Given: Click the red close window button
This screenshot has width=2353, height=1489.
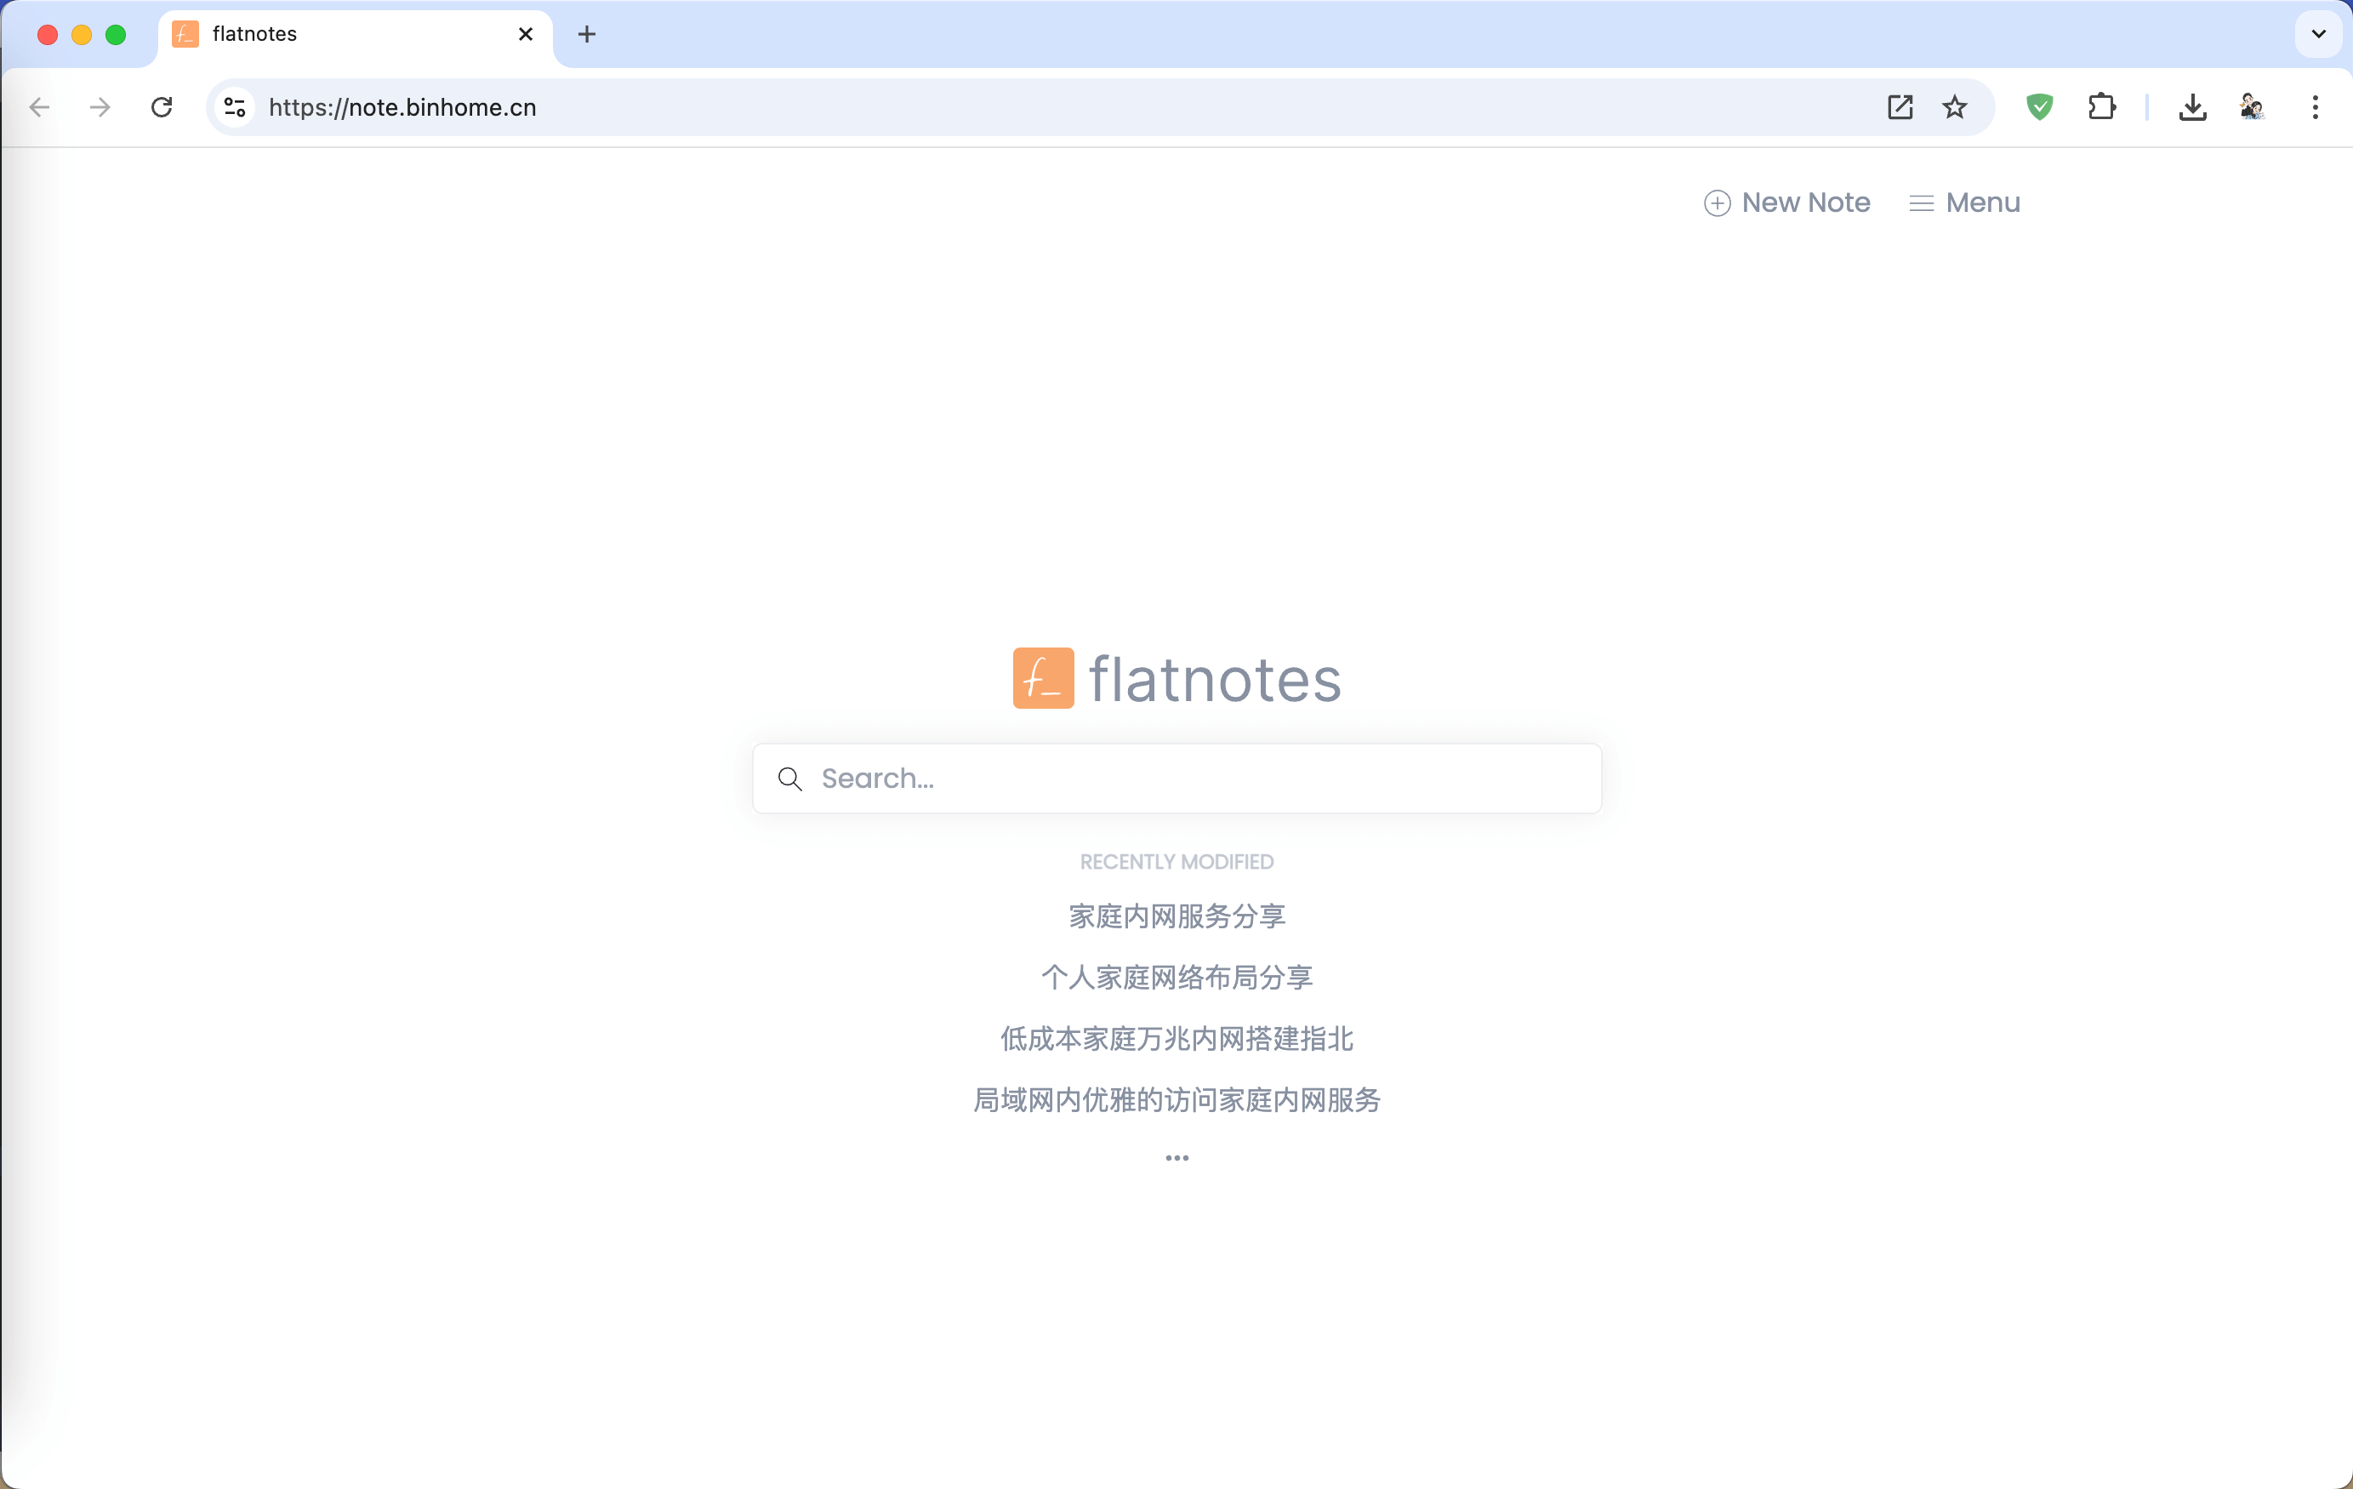Looking at the screenshot, I should (48, 35).
